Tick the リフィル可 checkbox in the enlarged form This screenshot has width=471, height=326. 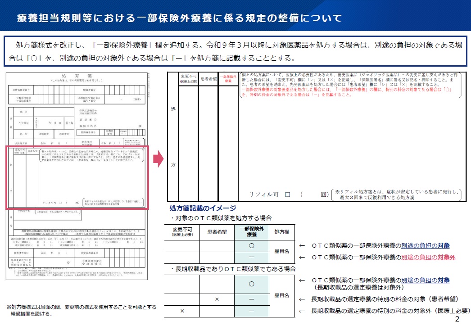point(287,195)
